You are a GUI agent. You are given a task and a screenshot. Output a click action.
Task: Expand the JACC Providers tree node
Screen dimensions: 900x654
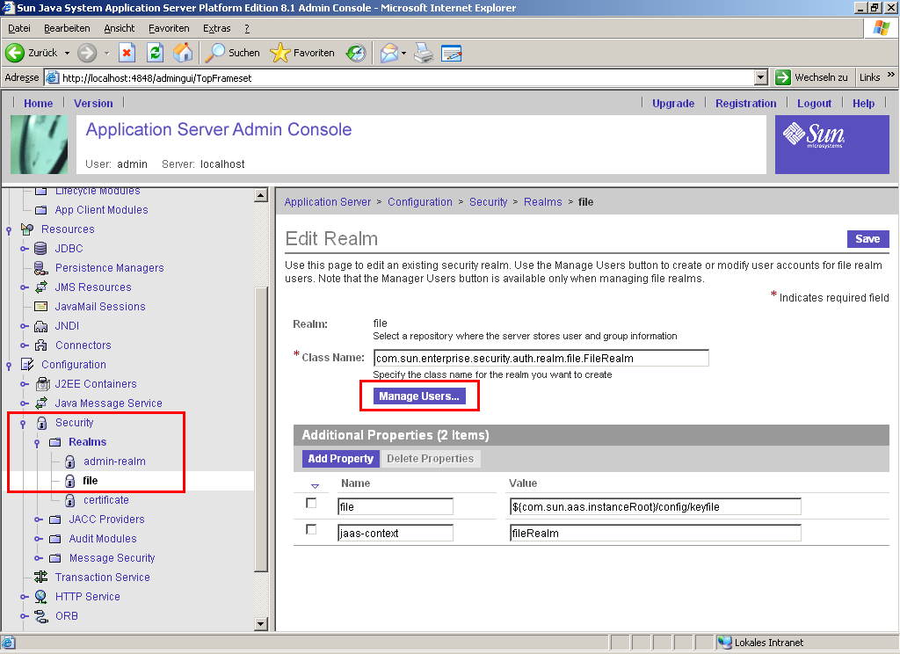pyautogui.click(x=39, y=520)
